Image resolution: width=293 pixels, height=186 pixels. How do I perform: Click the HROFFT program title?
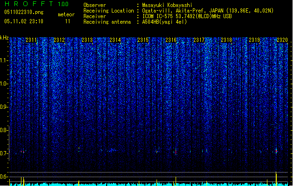(x=29, y=4)
